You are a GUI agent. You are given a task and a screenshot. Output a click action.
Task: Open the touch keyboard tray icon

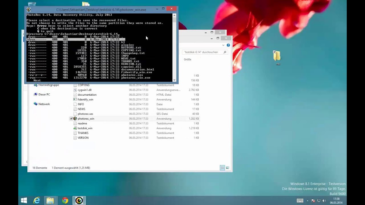(x=300, y=201)
